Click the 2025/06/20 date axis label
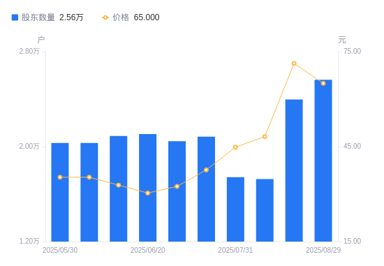 coord(148,250)
